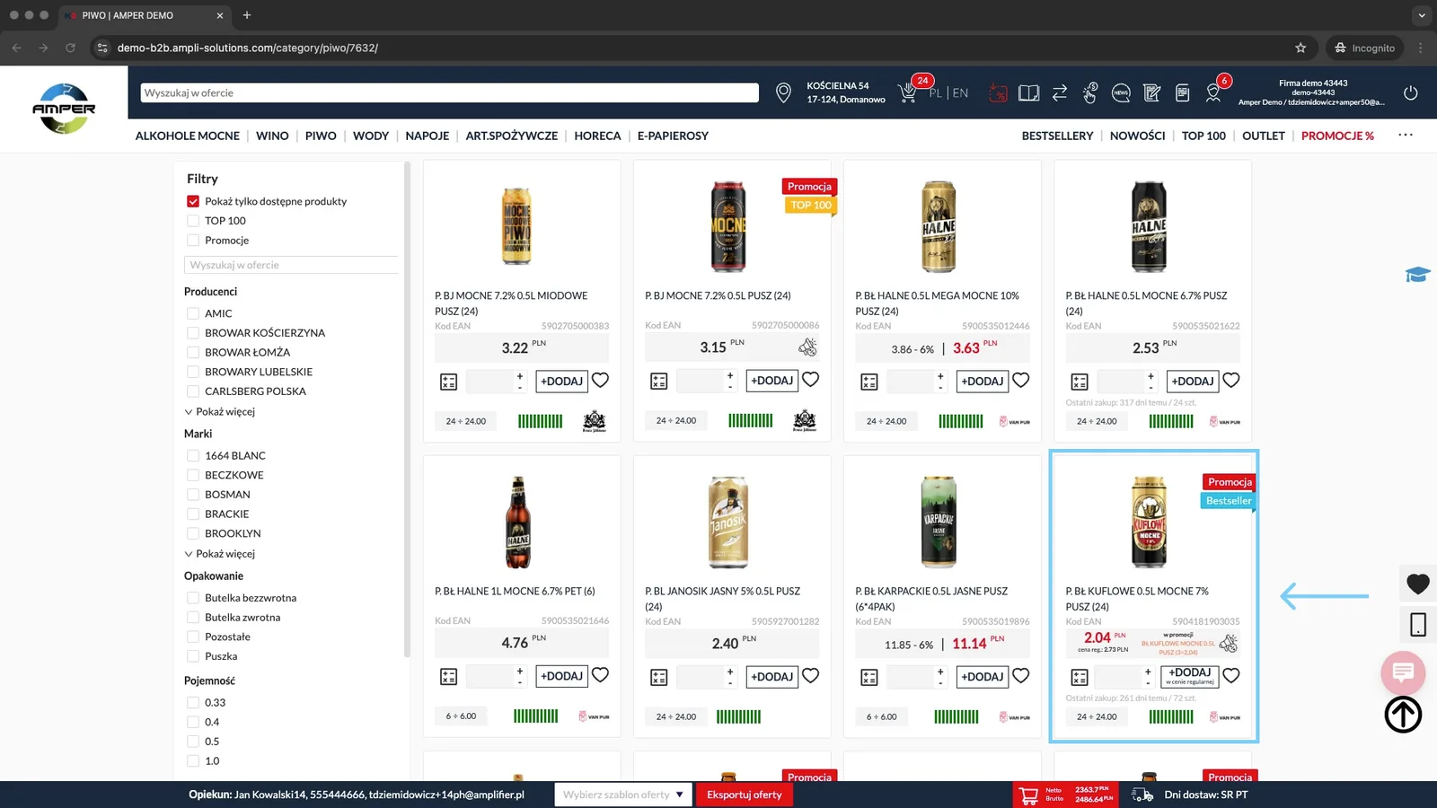This screenshot has width=1437, height=808.
Task: Enable the TOP 100 filter checkbox
Action: tap(193, 221)
